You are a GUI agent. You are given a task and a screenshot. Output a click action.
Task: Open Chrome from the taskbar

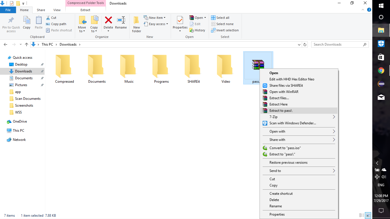(x=381, y=71)
